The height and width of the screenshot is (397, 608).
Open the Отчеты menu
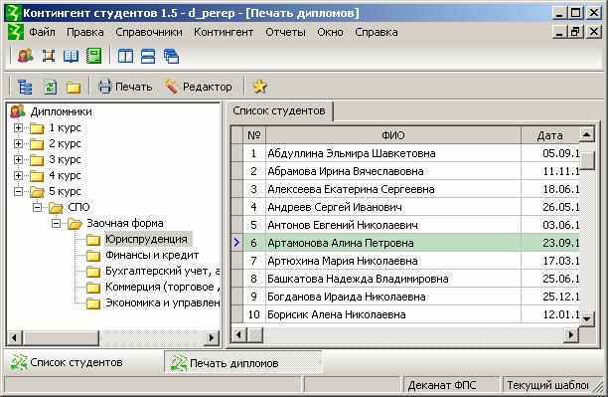pyautogui.click(x=285, y=32)
